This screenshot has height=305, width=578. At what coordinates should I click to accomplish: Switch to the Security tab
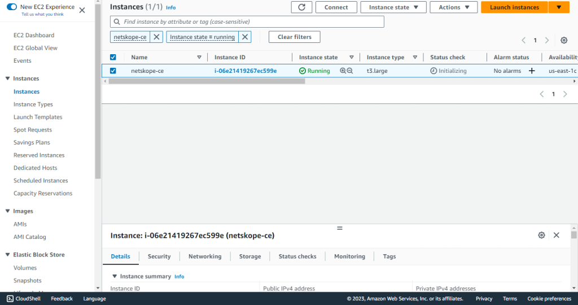pos(159,256)
